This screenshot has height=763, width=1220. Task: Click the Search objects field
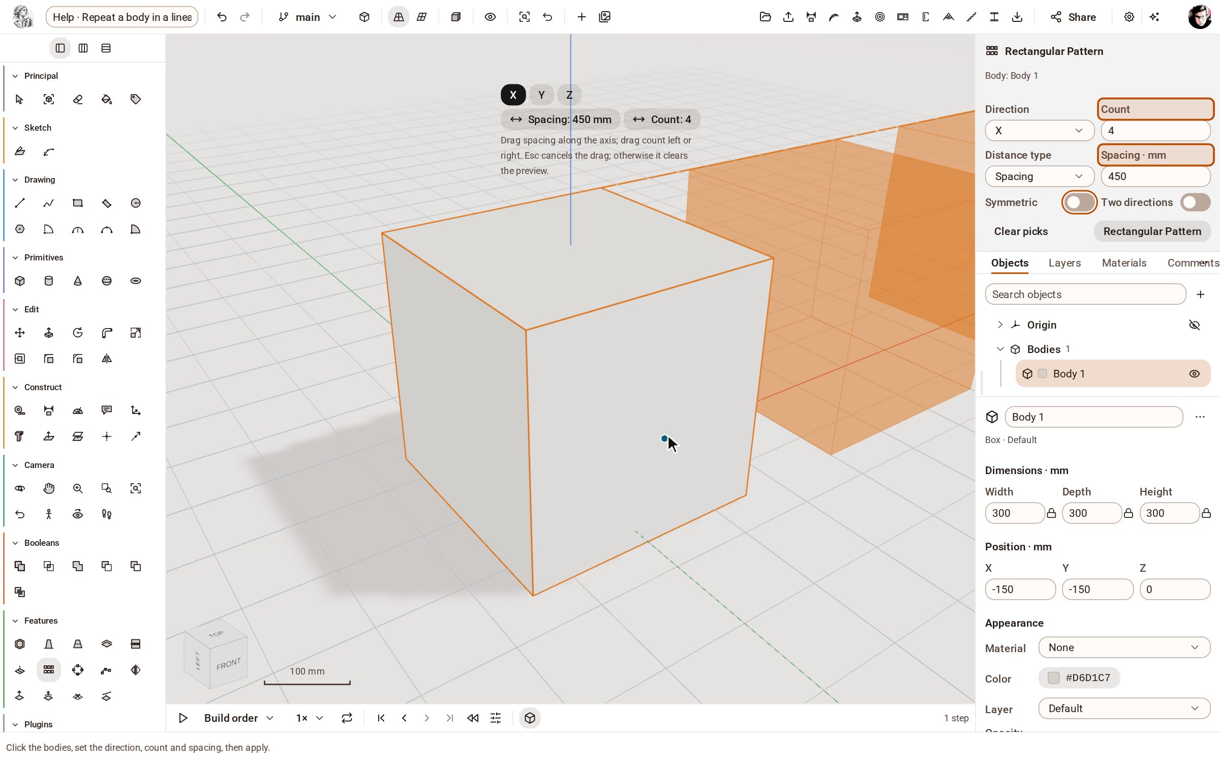pos(1085,295)
